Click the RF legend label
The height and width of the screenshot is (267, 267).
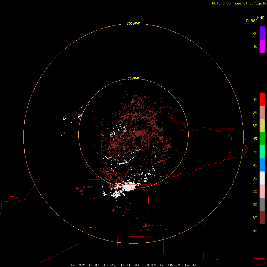[255, 33]
